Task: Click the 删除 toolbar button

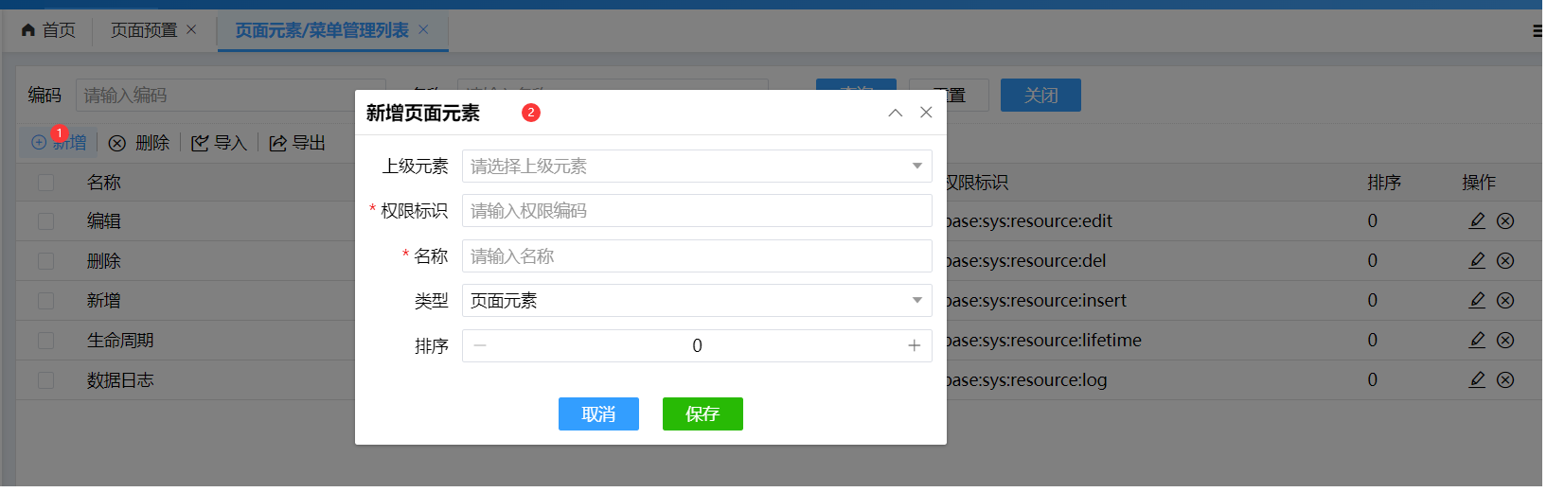Action: (139, 143)
